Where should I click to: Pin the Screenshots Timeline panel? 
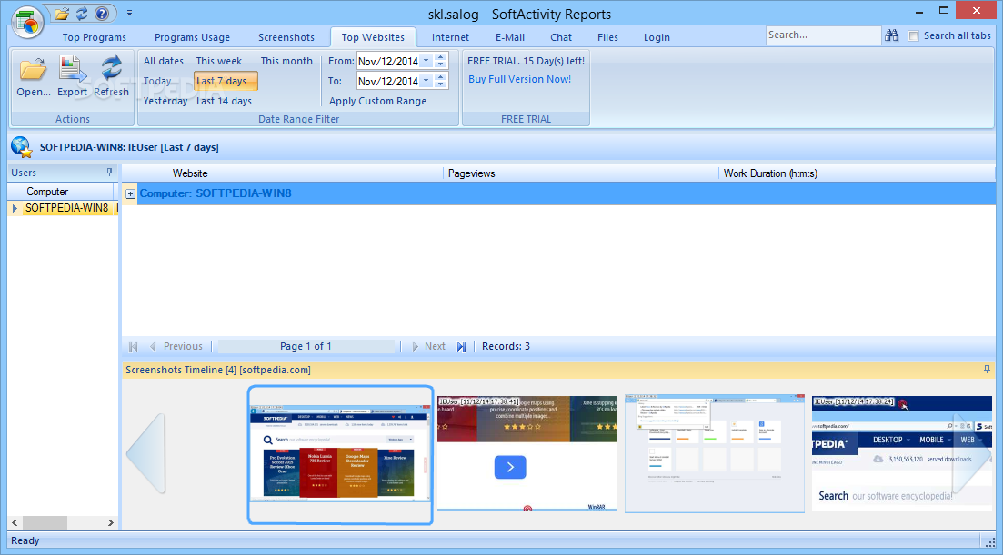[987, 370]
